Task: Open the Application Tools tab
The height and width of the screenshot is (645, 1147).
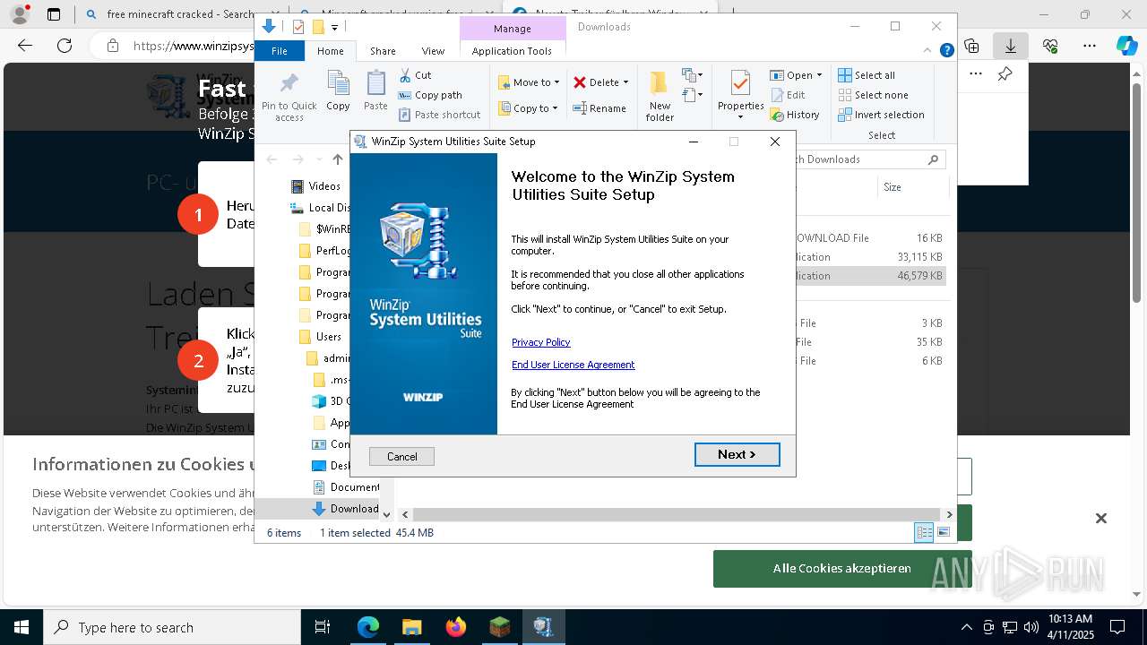Action: 512,51
